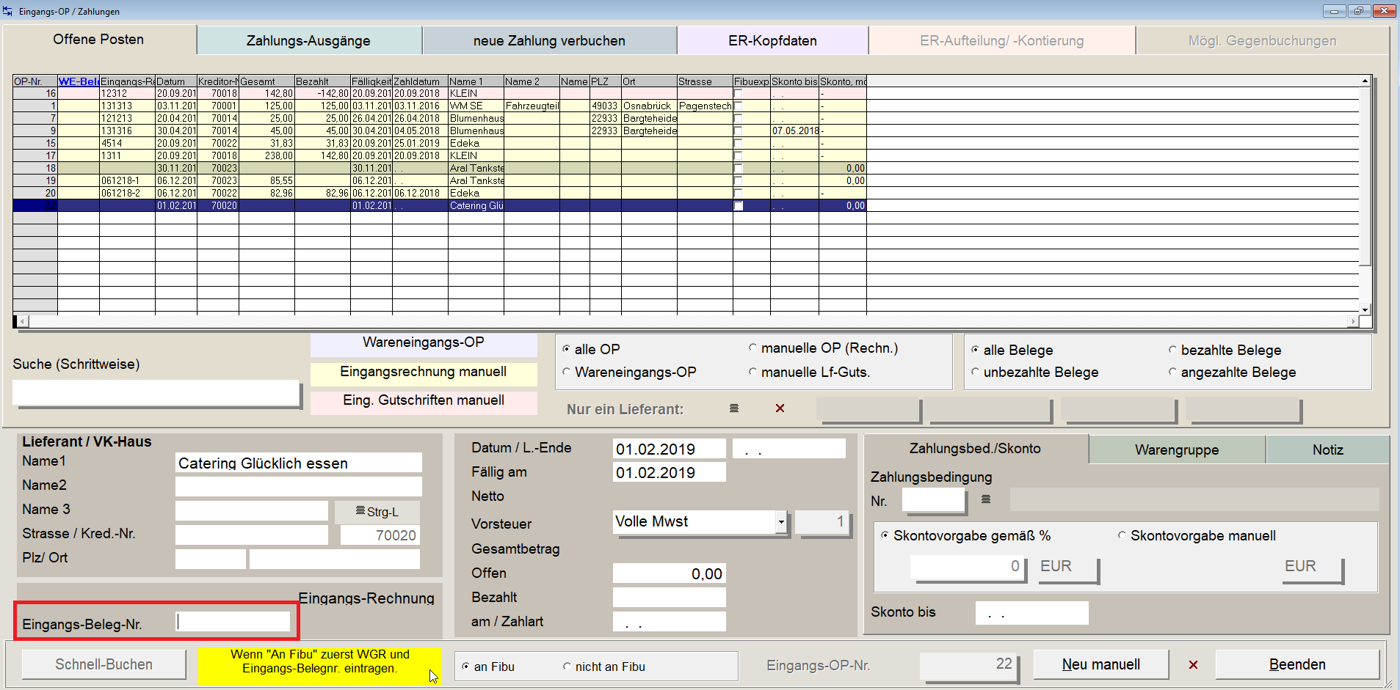
Task: Click Schnell-Buchen button
Action: (x=104, y=664)
